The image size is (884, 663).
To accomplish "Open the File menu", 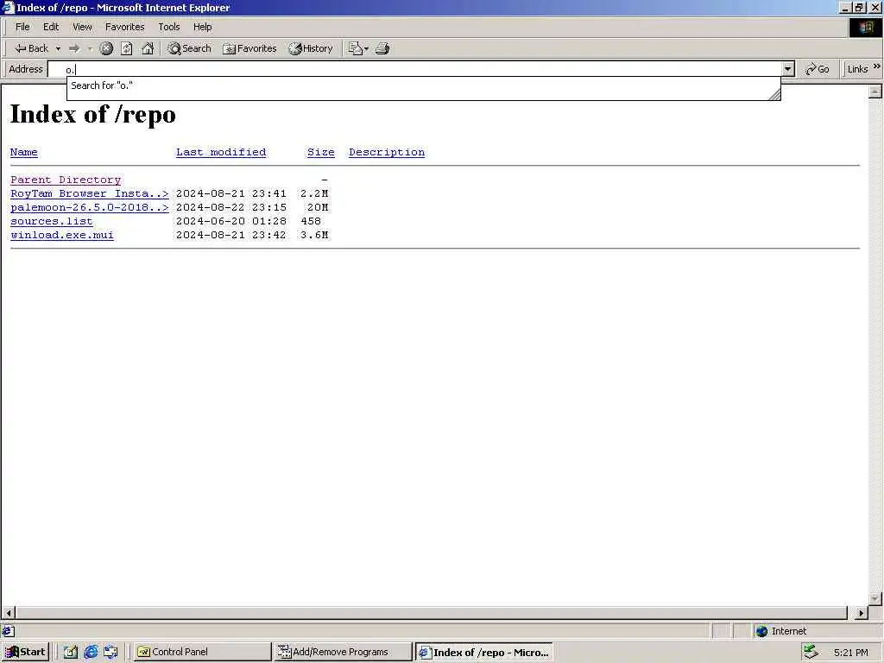I will click(22, 27).
